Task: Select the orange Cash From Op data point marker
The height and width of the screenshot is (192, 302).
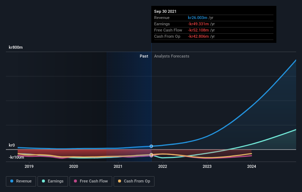Action: (x=151, y=155)
